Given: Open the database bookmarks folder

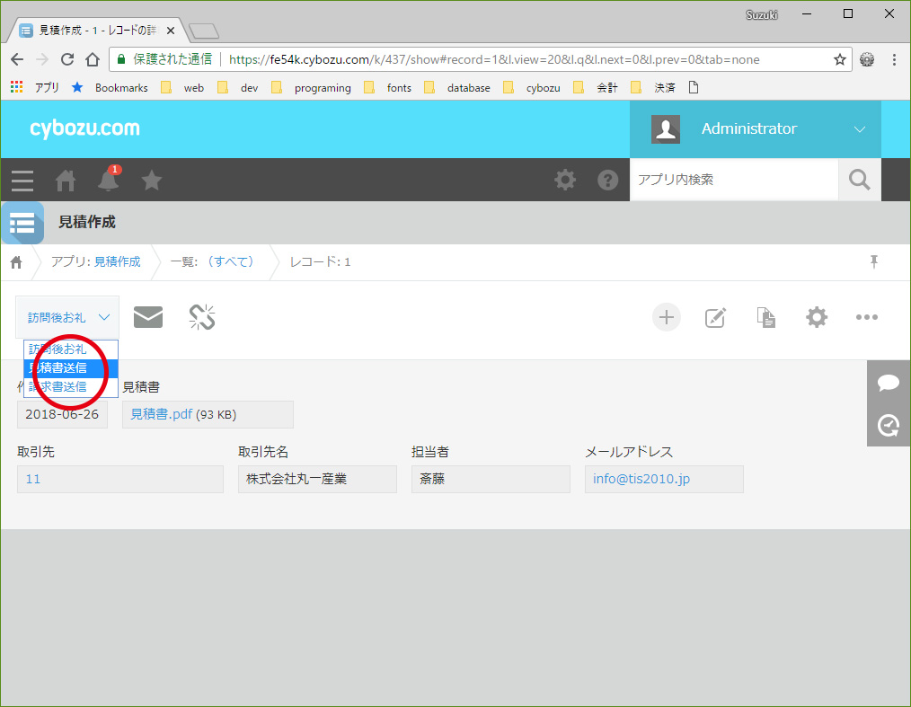Looking at the screenshot, I should pos(457,88).
